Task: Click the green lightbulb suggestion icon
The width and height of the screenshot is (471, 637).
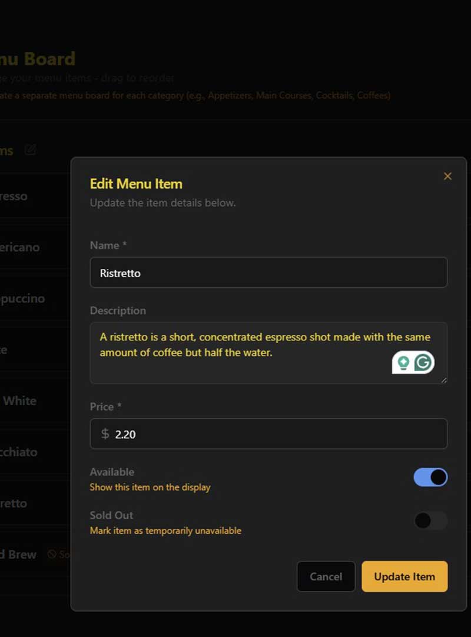Action: coord(403,363)
